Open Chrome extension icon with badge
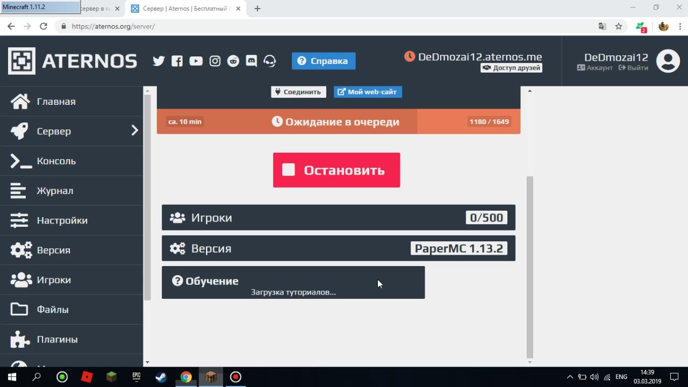This screenshot has height=387, width=688. point(641,26)
